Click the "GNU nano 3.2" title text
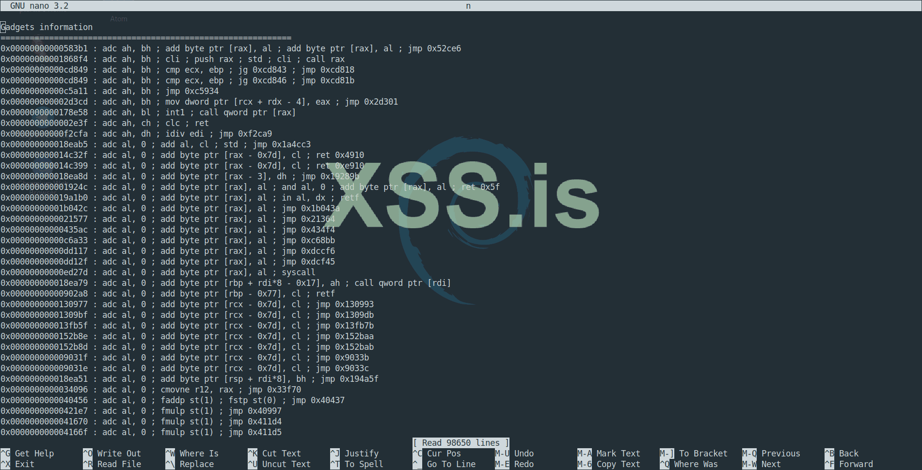 [39, 6]
